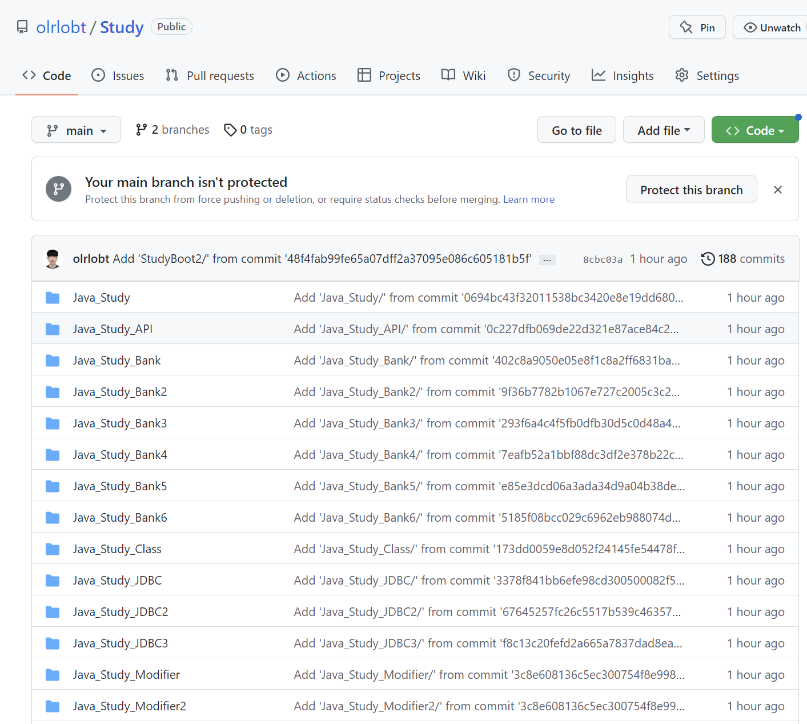The height and width of the screenshot is (724, 807).
Task: Click commit message for Java_Study_Bank6/ row
Action: coord(487,518)
